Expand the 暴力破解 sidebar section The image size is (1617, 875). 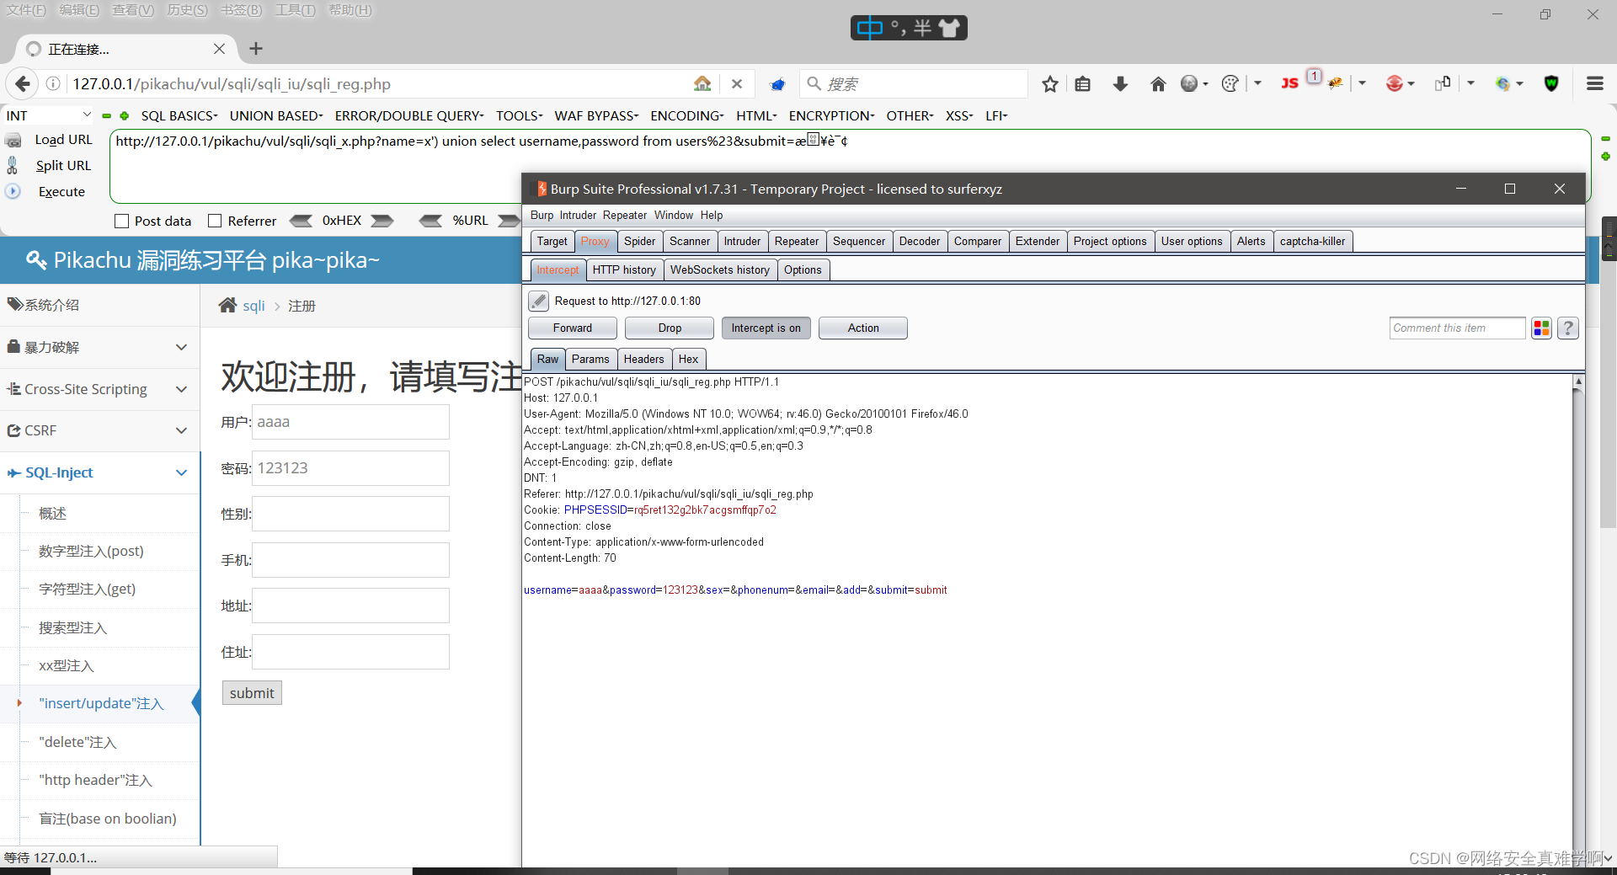99,347
